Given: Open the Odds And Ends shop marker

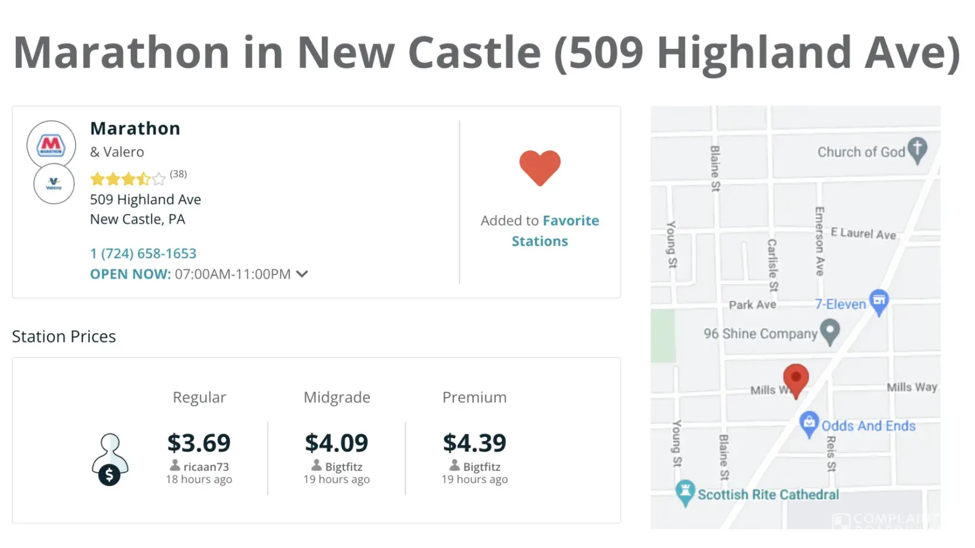Looking at the screenshot, I should [x=809, y=424].
